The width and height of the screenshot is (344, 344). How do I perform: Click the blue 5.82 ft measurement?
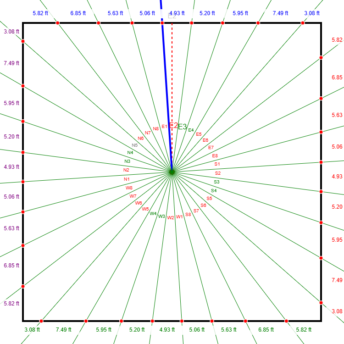pyautogui.click(x=40, y=13)
